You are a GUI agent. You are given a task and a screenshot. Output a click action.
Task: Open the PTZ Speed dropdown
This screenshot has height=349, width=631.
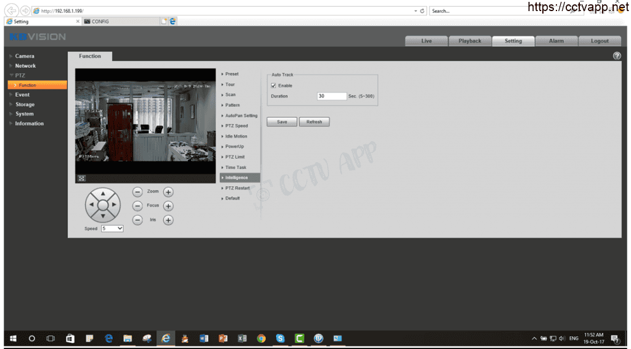pyautogui.click(x=112, y=228)
